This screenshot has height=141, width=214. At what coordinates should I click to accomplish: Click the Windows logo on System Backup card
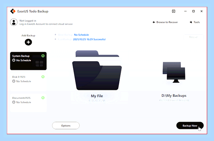tap(39, 64)
